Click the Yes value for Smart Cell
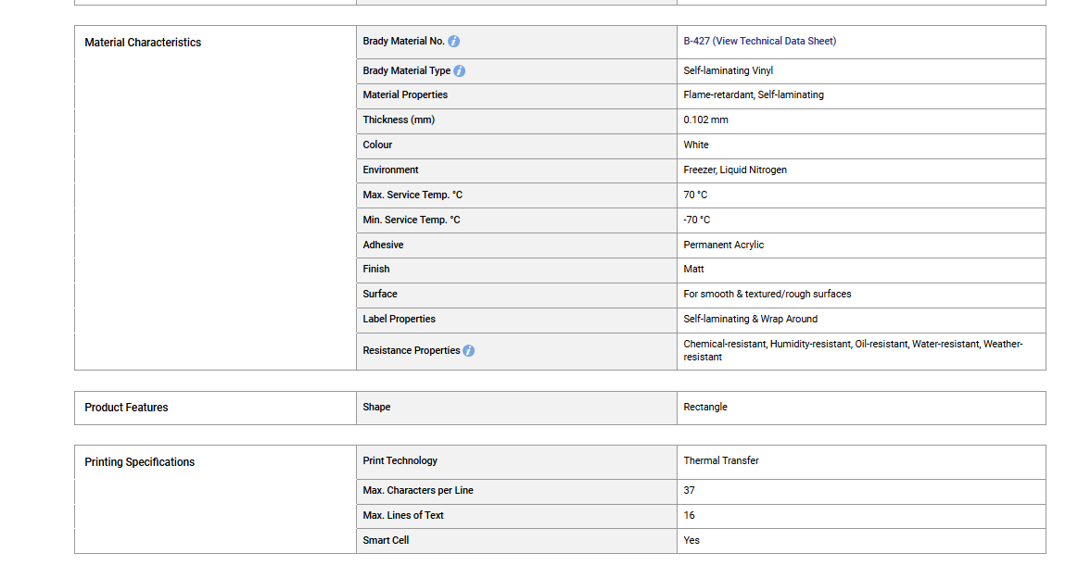 pos(691,540)
